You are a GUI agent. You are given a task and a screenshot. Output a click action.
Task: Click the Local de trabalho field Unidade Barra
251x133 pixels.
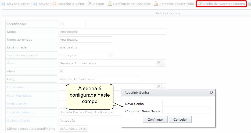(x=90, y=112)
